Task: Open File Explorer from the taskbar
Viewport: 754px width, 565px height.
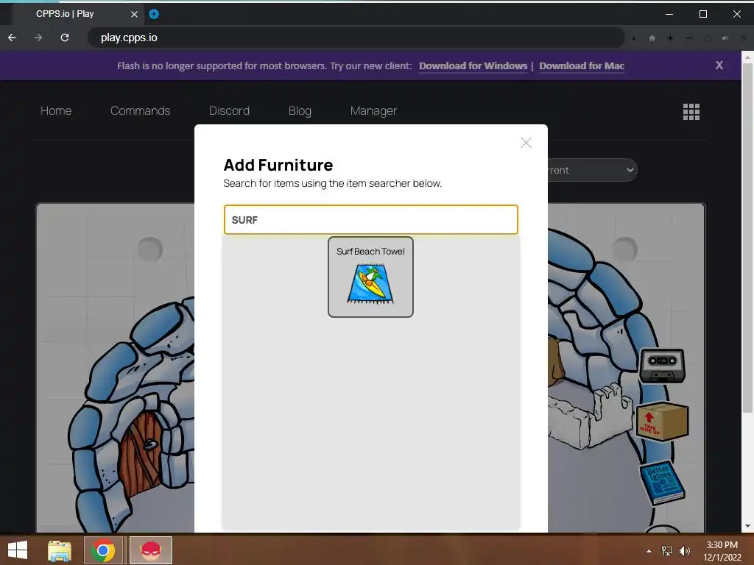Action: coord(60,550)
